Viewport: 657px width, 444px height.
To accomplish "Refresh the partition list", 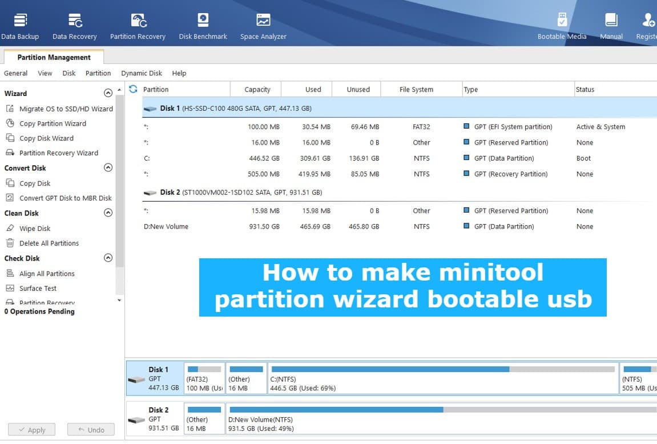I will pos(133,89).
